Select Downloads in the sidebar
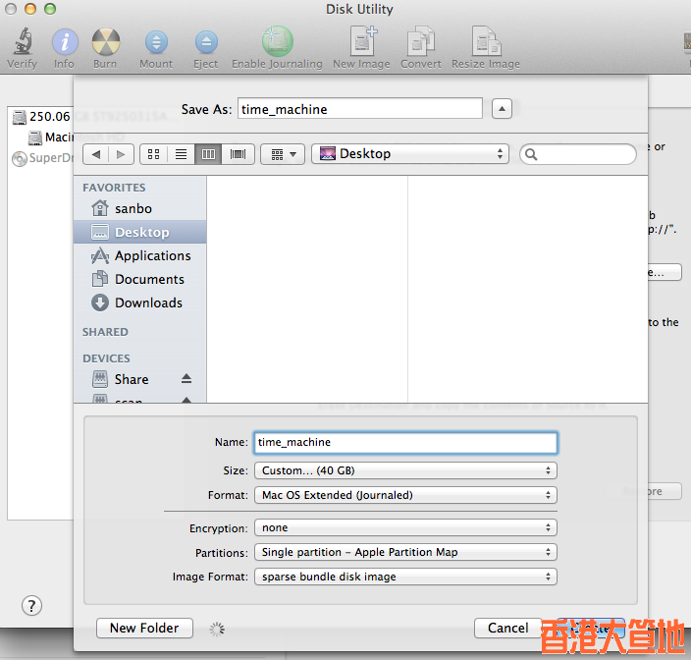Image resolution: width=691 pixels, height=660 pixels. [x=137, y=302]
